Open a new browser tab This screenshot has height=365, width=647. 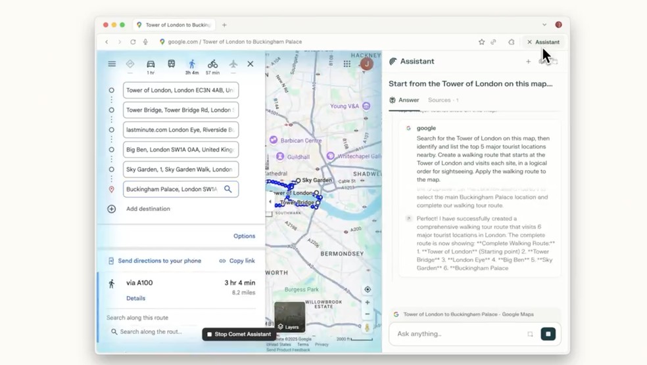coord(224,25)
